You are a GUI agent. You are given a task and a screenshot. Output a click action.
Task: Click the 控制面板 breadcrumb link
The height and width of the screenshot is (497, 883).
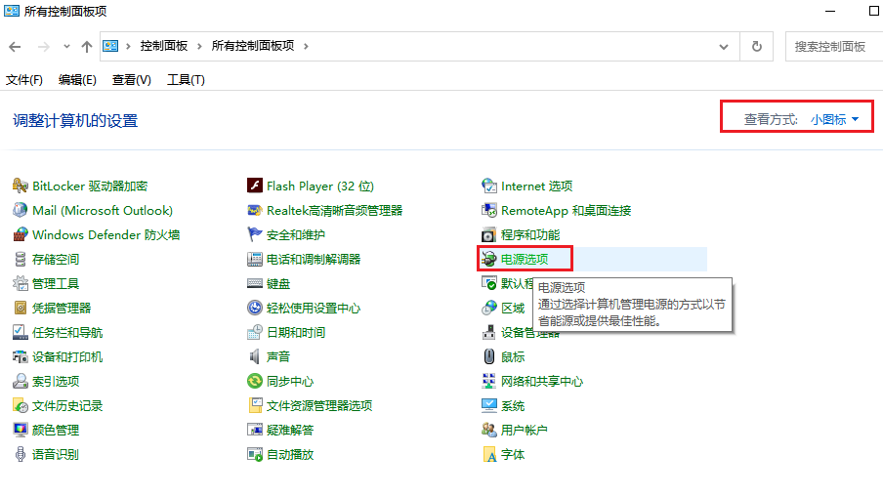(164, 46)
